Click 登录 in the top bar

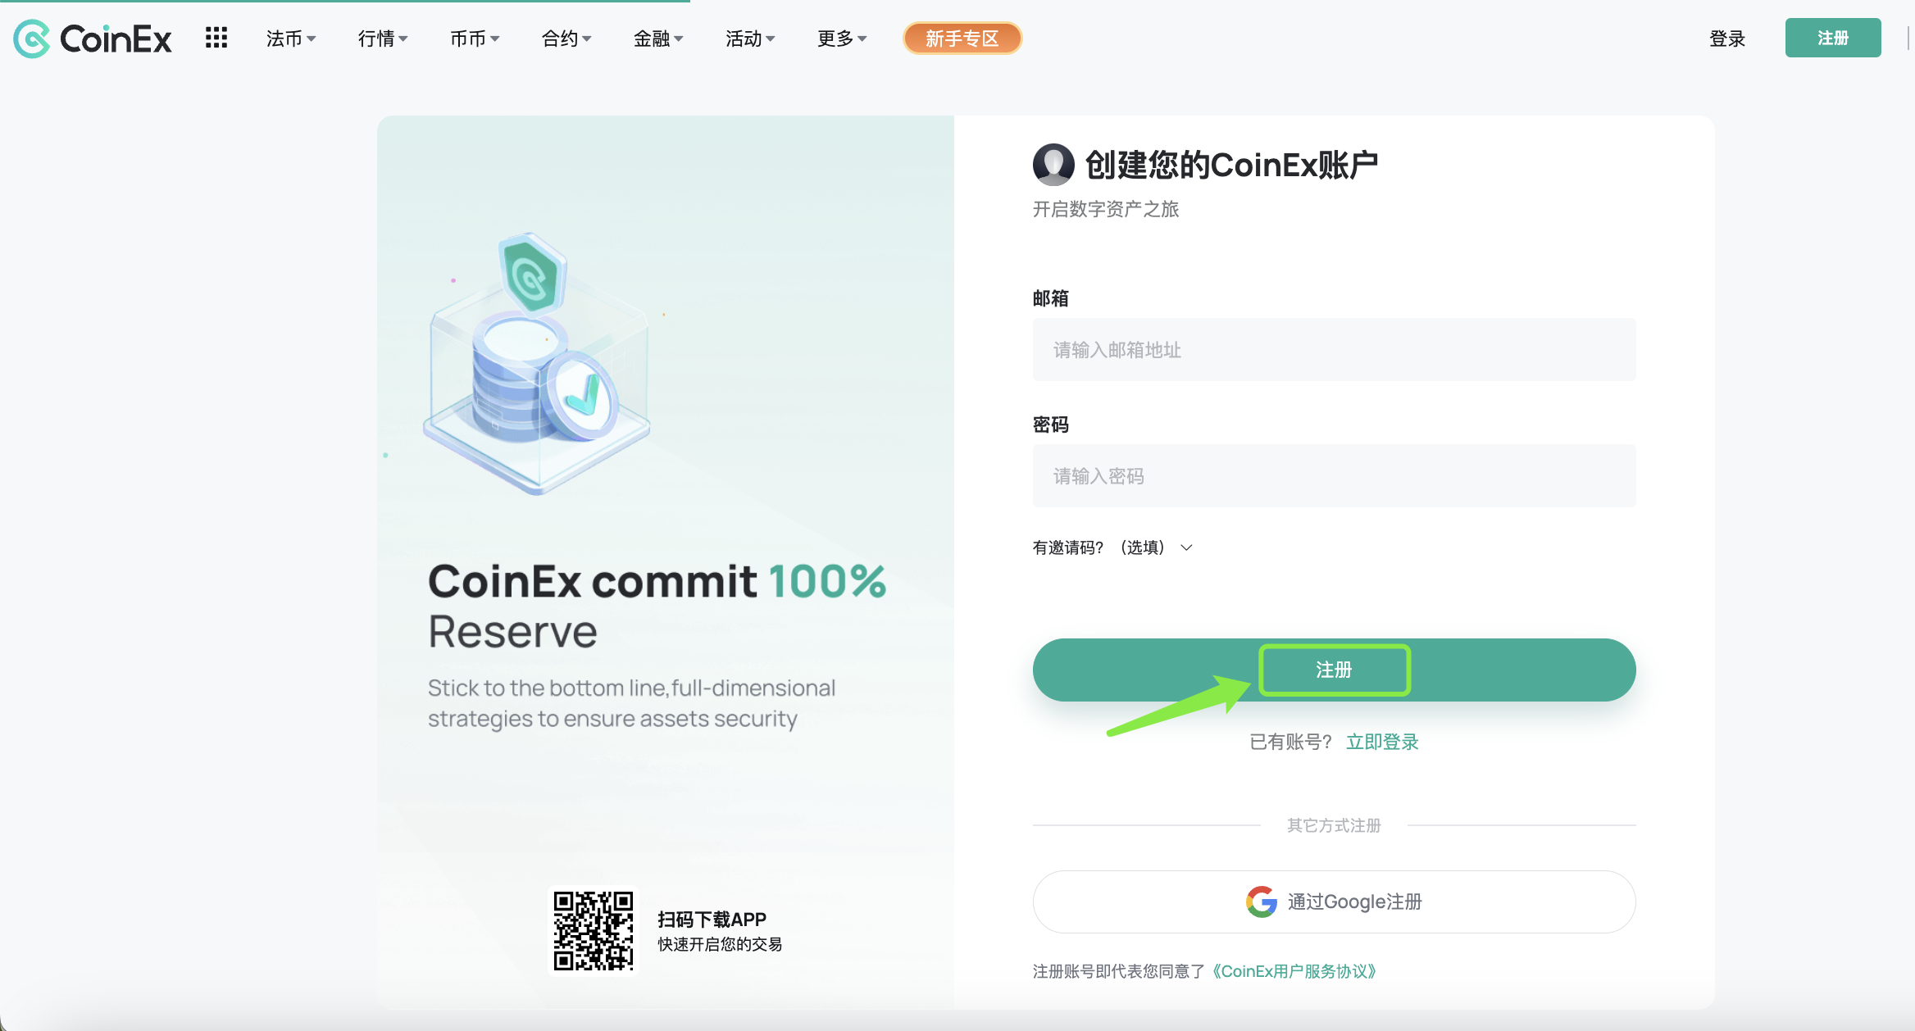[x=1727, y=39]
